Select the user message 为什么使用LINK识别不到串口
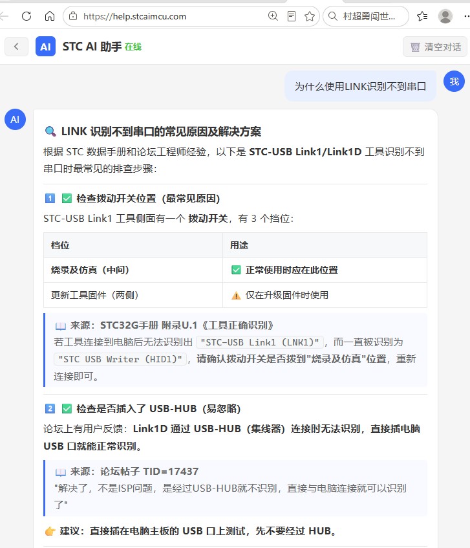 pos(360,86)
